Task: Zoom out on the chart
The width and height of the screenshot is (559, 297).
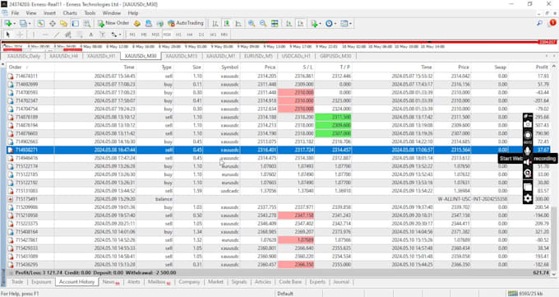Action: (263, 24)
